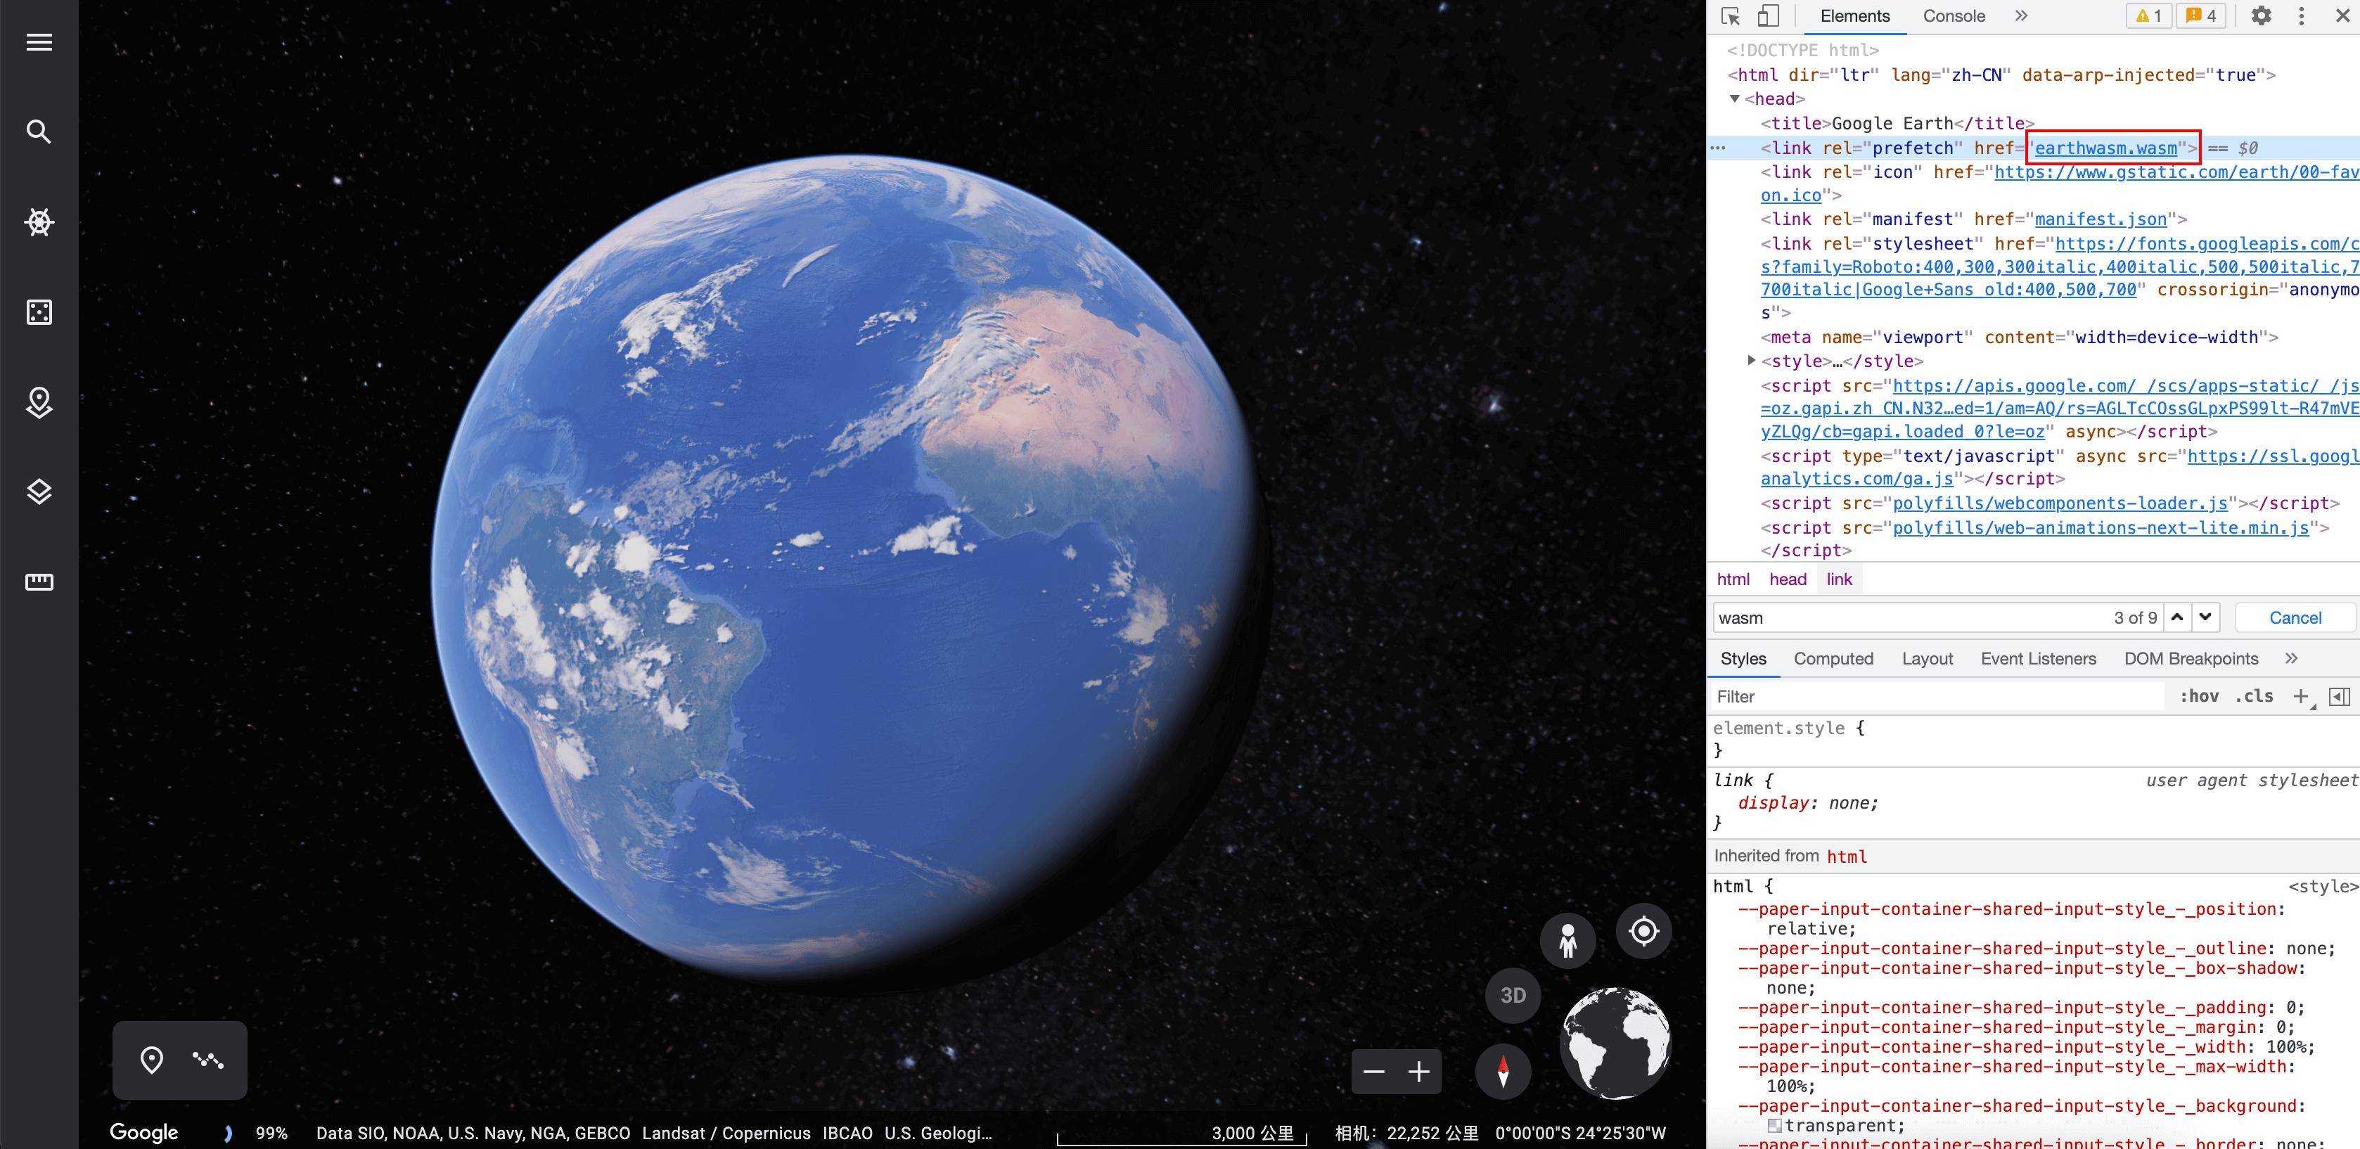Go to previous search result arrow
Image resolution: width=2360 pixels, height=1149 pixels.
pos(2176,617)
